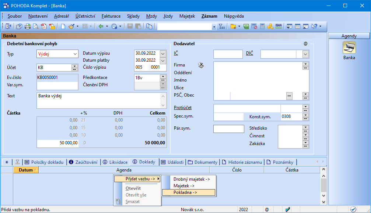
Task: Expand the Datum výpisu date picker
Action: (163, 54)
